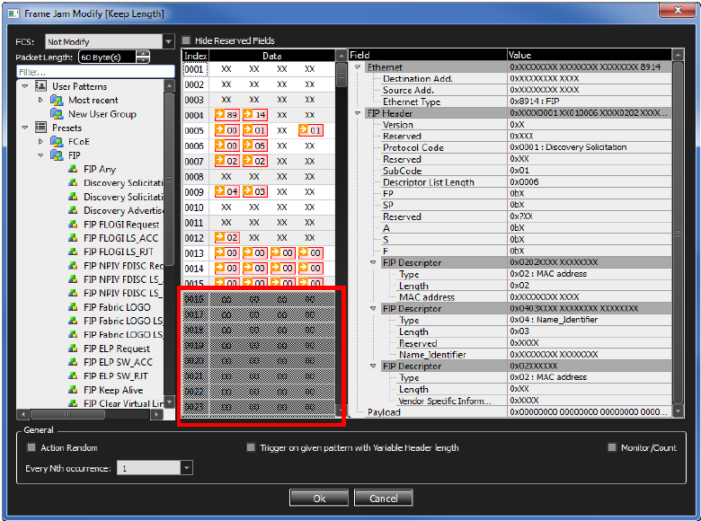701x521 pixels.
Task: Click the window icon in the title bar
Action: coord(13,13)
